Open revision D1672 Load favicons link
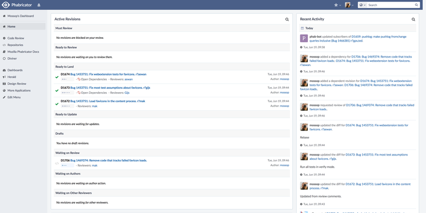The width and height of the screenshot is (426, 213). point(108,101)
